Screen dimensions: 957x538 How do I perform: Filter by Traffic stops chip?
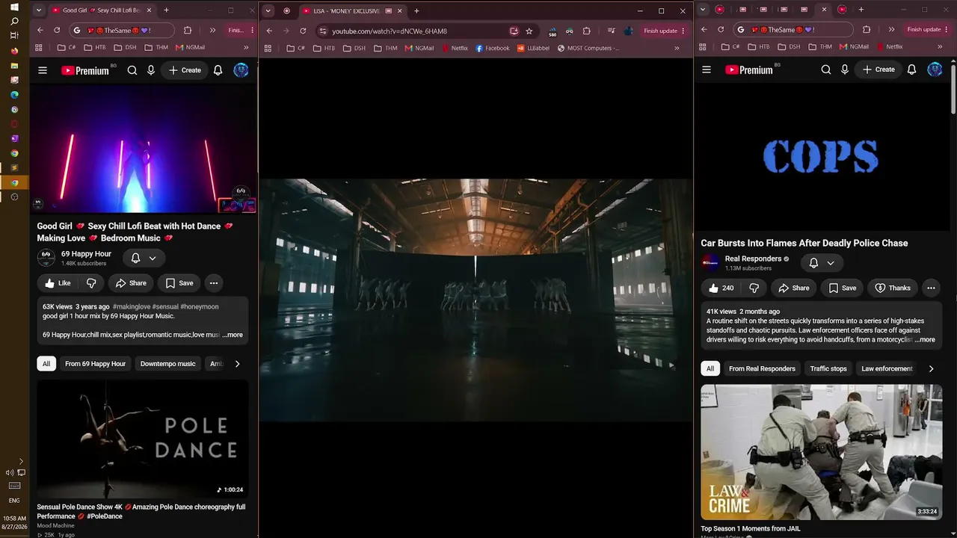[828, 368]
